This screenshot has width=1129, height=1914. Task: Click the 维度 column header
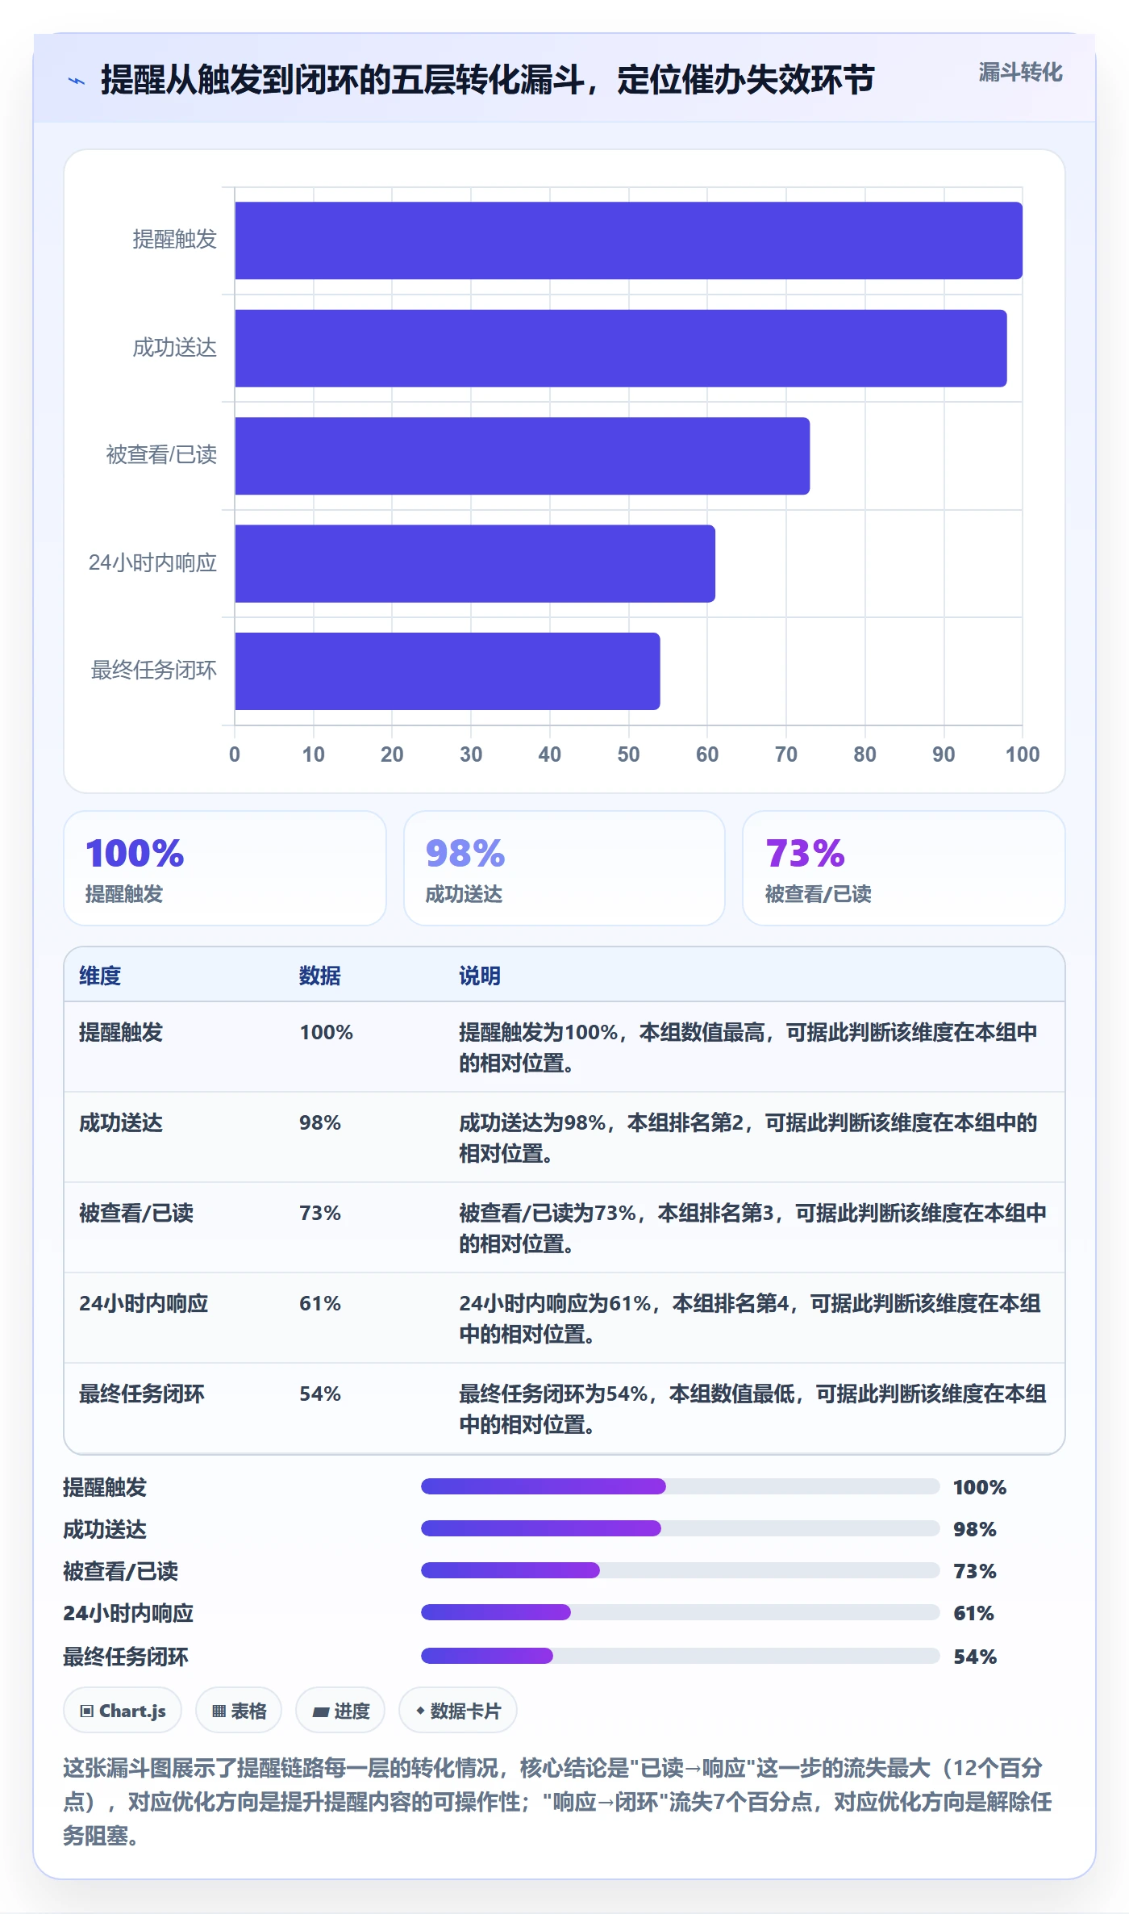(100, 976)
